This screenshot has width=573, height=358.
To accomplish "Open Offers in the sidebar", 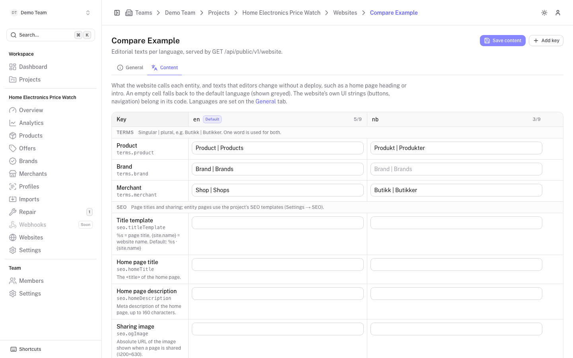I will pos(51,148).
